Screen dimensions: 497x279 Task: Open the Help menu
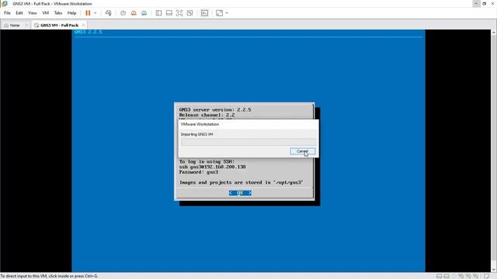pos(71,13)
